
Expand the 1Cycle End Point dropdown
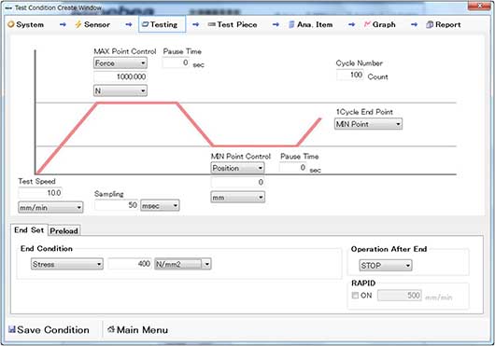tap(368, 124)
